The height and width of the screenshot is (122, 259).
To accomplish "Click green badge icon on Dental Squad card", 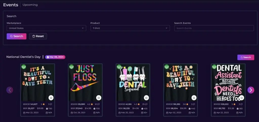I will coord(119,67).
